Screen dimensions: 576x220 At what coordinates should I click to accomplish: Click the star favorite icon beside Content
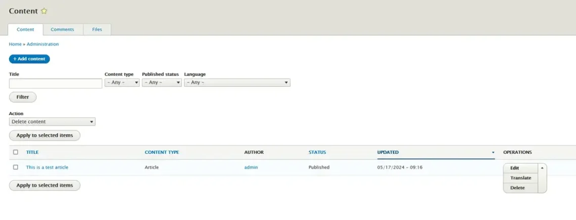[44, 11]
